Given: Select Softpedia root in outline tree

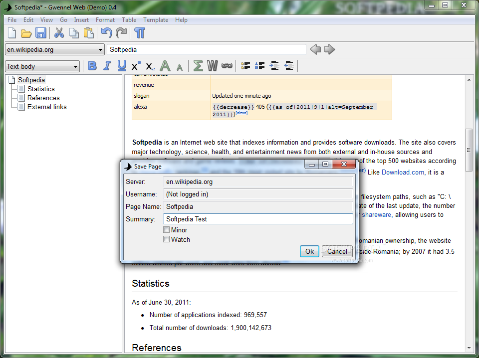Looking at the screenshot, I should point(31,80).
